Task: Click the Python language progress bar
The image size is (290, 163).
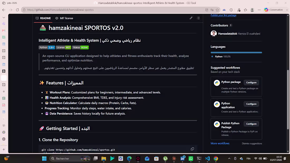Action: coord(236,52)
